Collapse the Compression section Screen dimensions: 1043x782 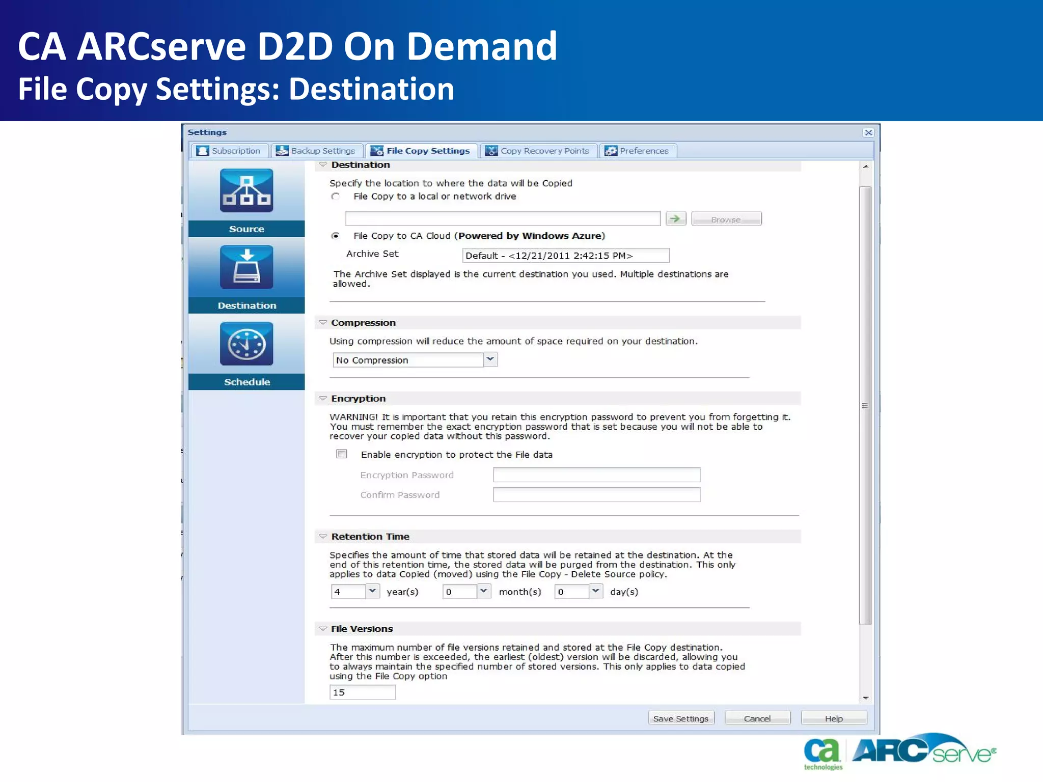pyautogui.click(x=323, y=322)
